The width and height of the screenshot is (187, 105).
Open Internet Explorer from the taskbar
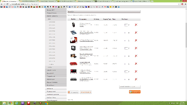(16, 103)
